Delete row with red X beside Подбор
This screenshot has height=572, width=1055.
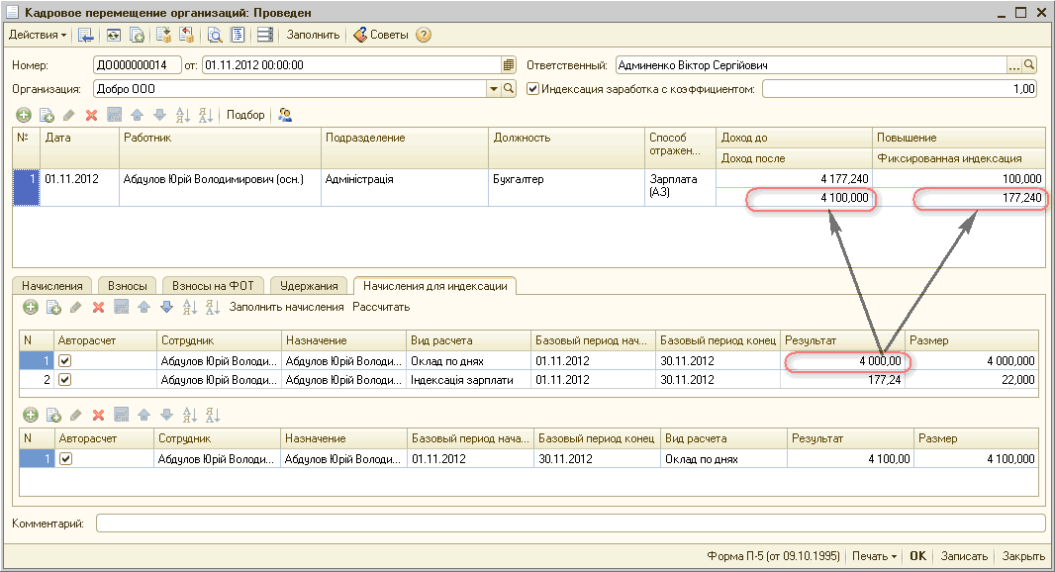click(x=91, y=115)
